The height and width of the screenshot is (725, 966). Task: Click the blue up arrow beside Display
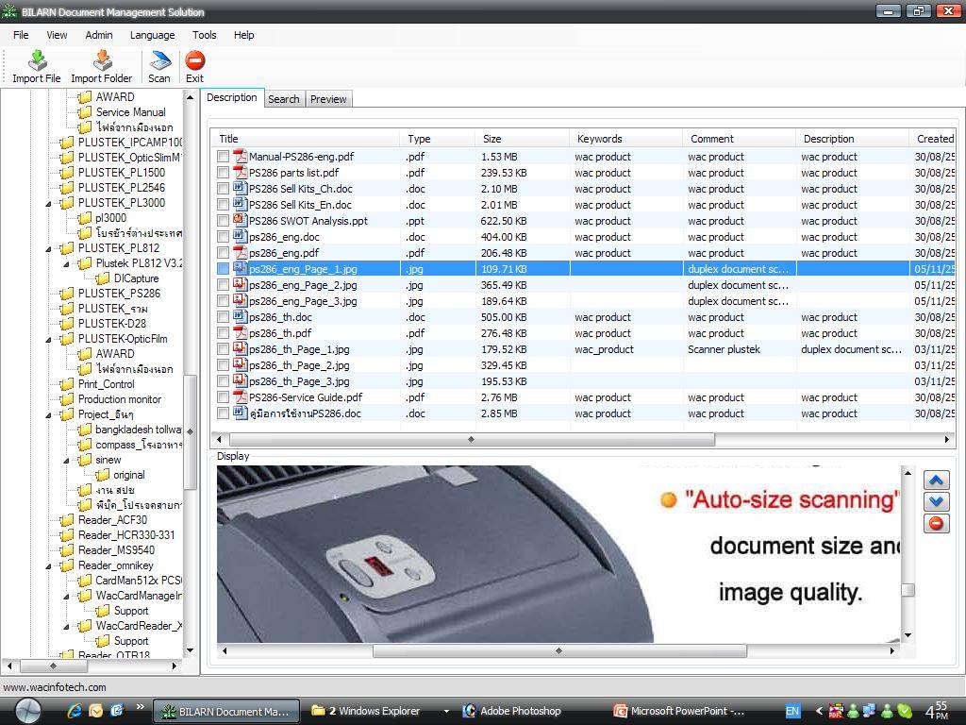coord(936,481)
